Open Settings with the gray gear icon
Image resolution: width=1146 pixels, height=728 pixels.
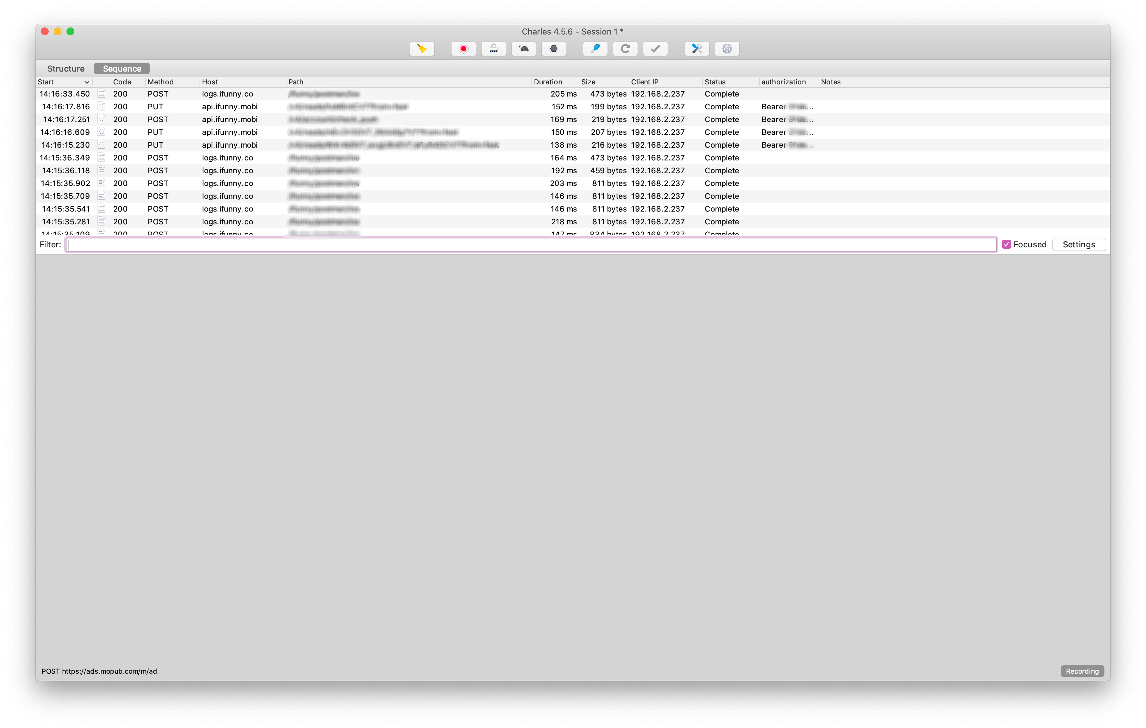click(727, 49)
